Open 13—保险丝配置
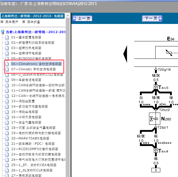Viewport: 178px width, 177px height. point(23,101)
